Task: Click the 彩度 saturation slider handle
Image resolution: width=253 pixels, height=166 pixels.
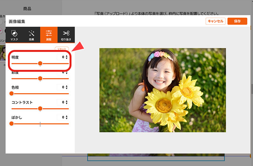Action: 40,78
